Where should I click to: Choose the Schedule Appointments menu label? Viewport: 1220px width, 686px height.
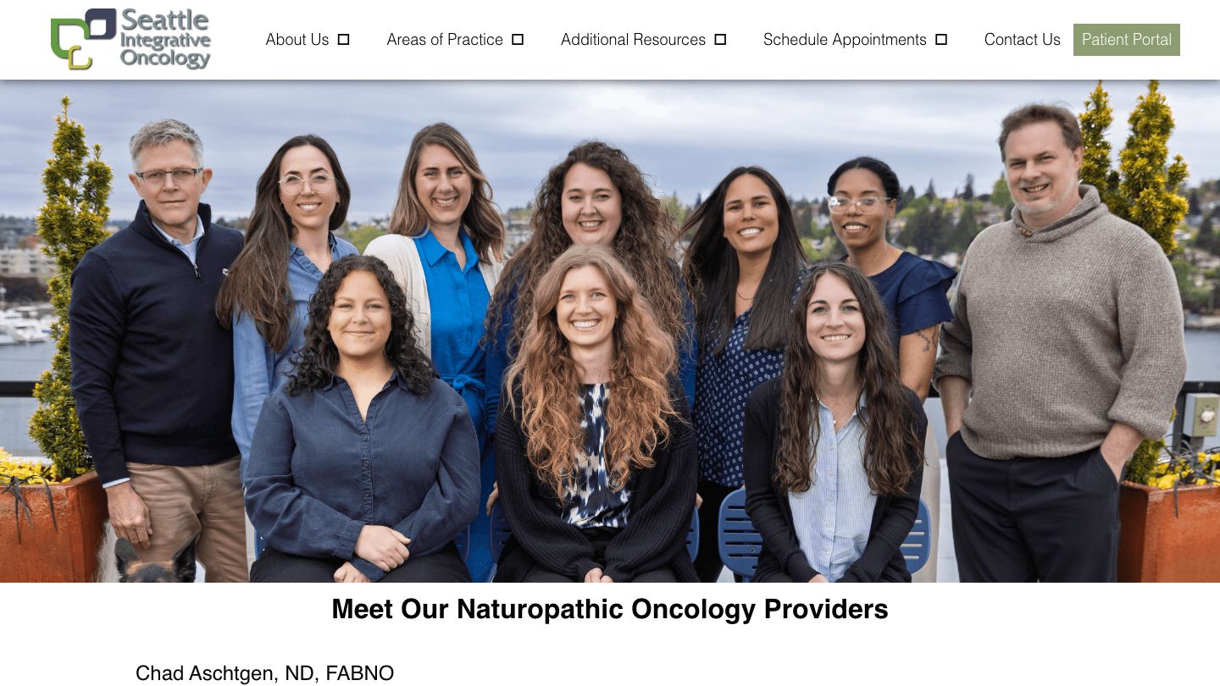[x=845, y=40]
